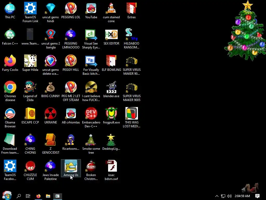Open the notification action center icon

[257, 196]
